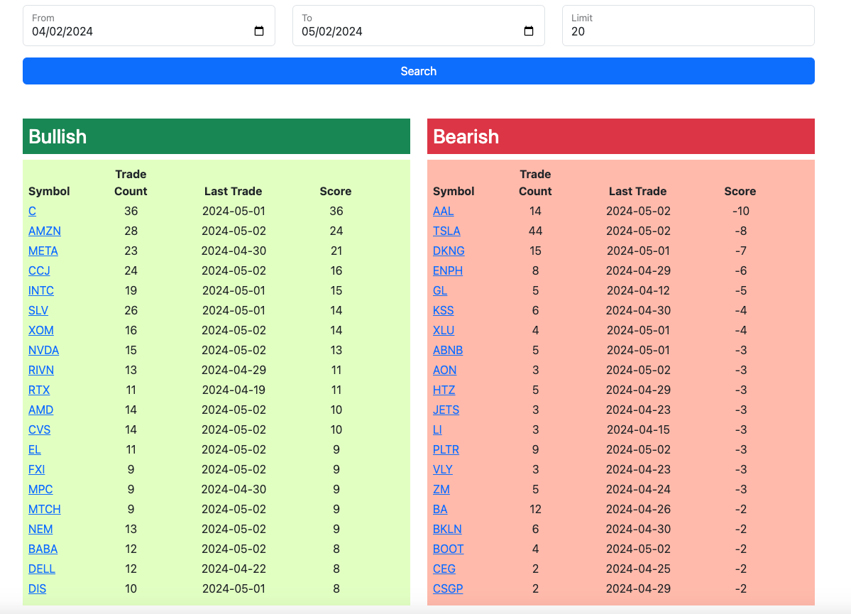Open the CVS symbol link

pyautogui.click(x=39, y=430)
